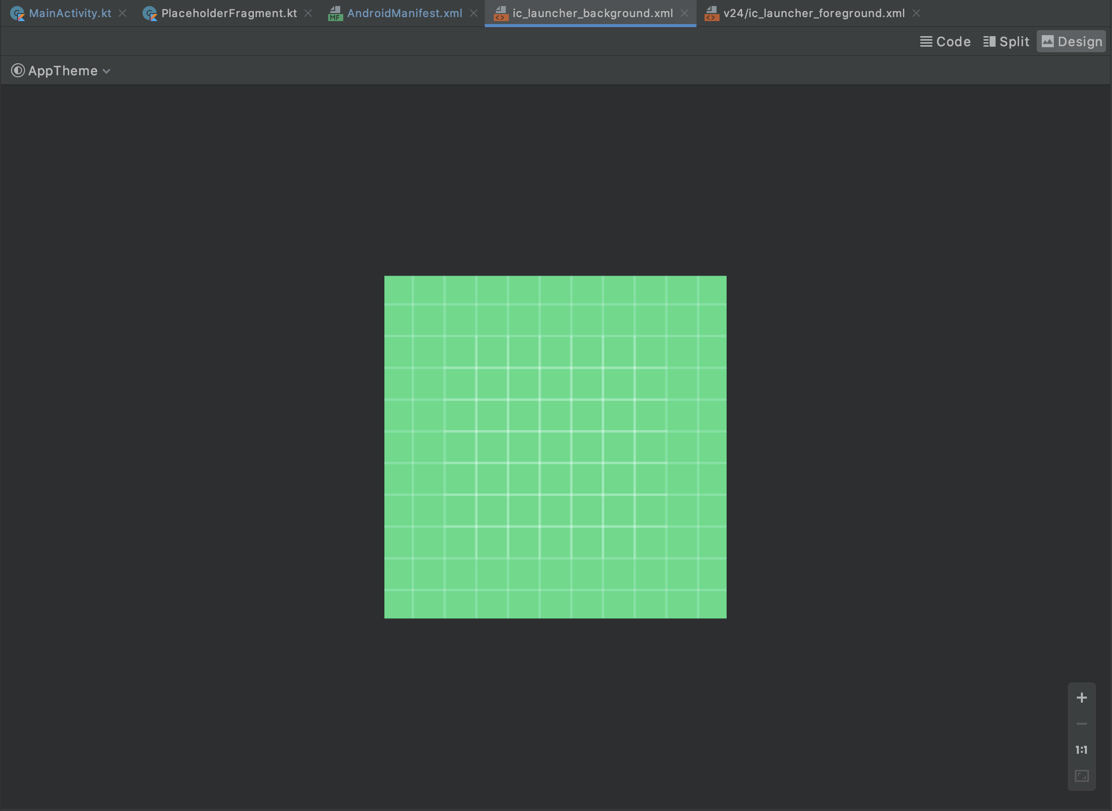Screen dimensions: 1112x811
Task: Click the green launcher background preview
Action: tap(555, 447)
